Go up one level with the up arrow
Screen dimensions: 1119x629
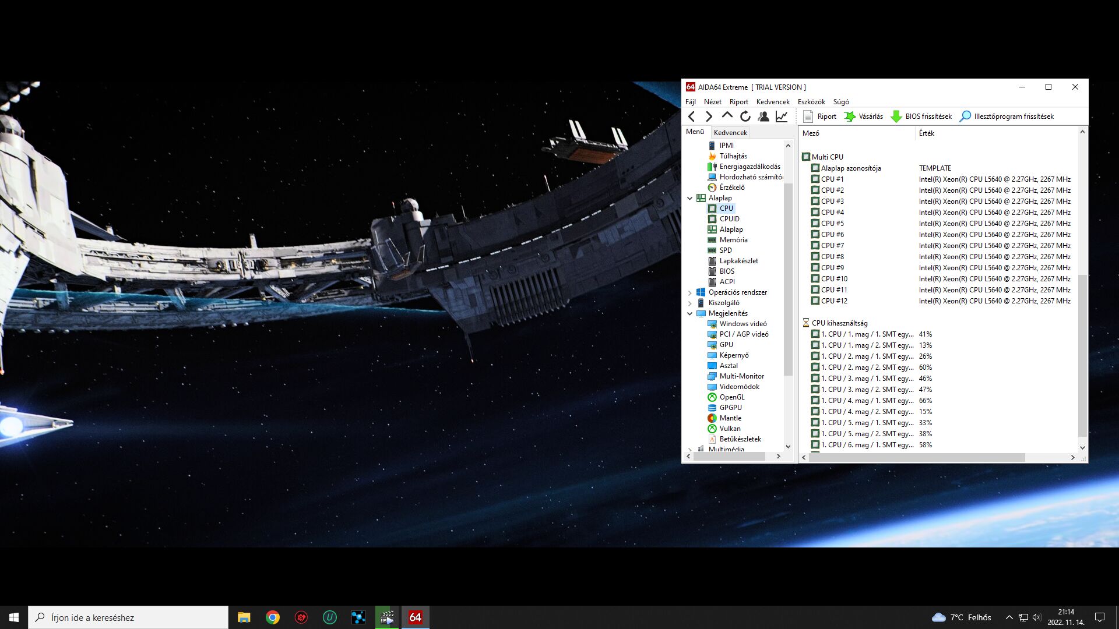[727, 116]
